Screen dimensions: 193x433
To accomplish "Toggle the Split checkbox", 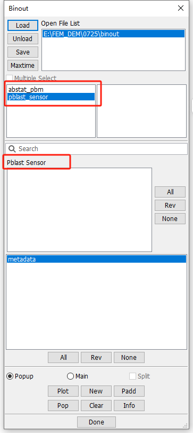I will (132, 376).
